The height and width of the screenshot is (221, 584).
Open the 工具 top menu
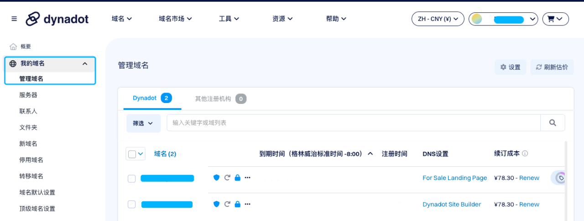pyautogui.click(x=229, y=19)
